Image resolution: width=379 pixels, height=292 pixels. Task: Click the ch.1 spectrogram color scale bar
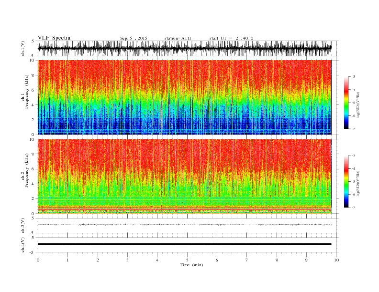click(x=346, y=103)
